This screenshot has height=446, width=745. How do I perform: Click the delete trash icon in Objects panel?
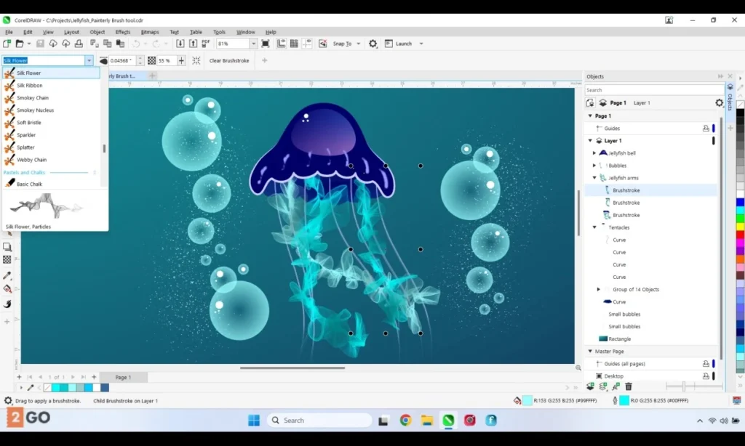629,387
